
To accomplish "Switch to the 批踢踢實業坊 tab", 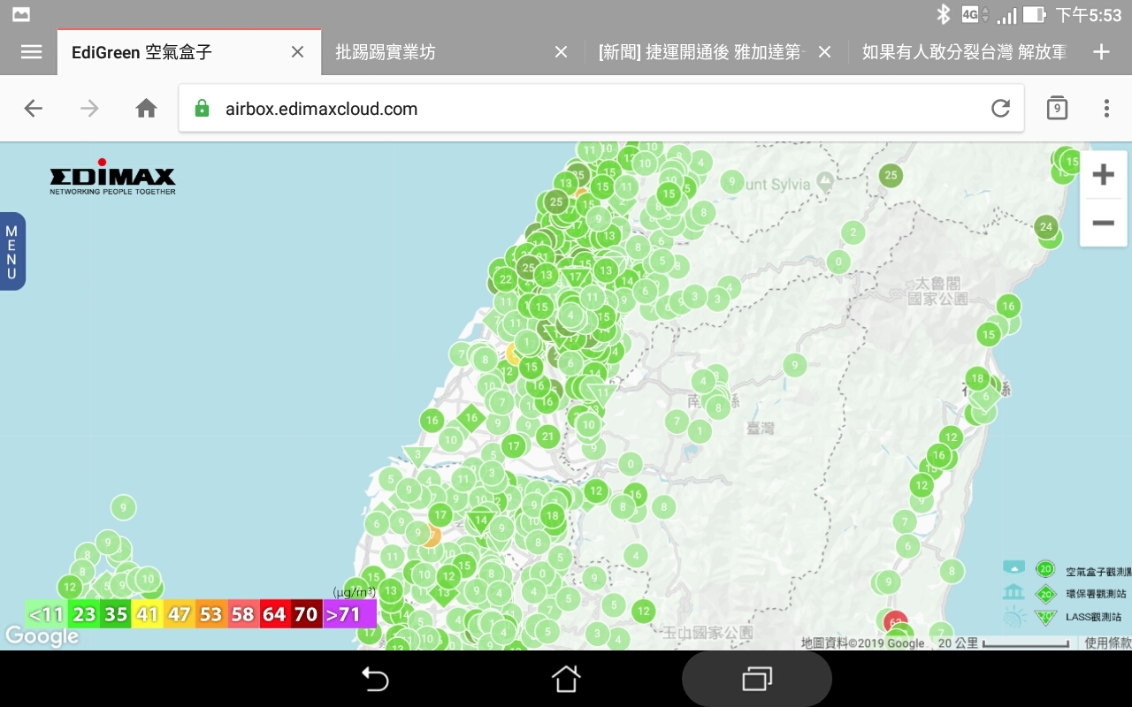I will tap(386, 52).
